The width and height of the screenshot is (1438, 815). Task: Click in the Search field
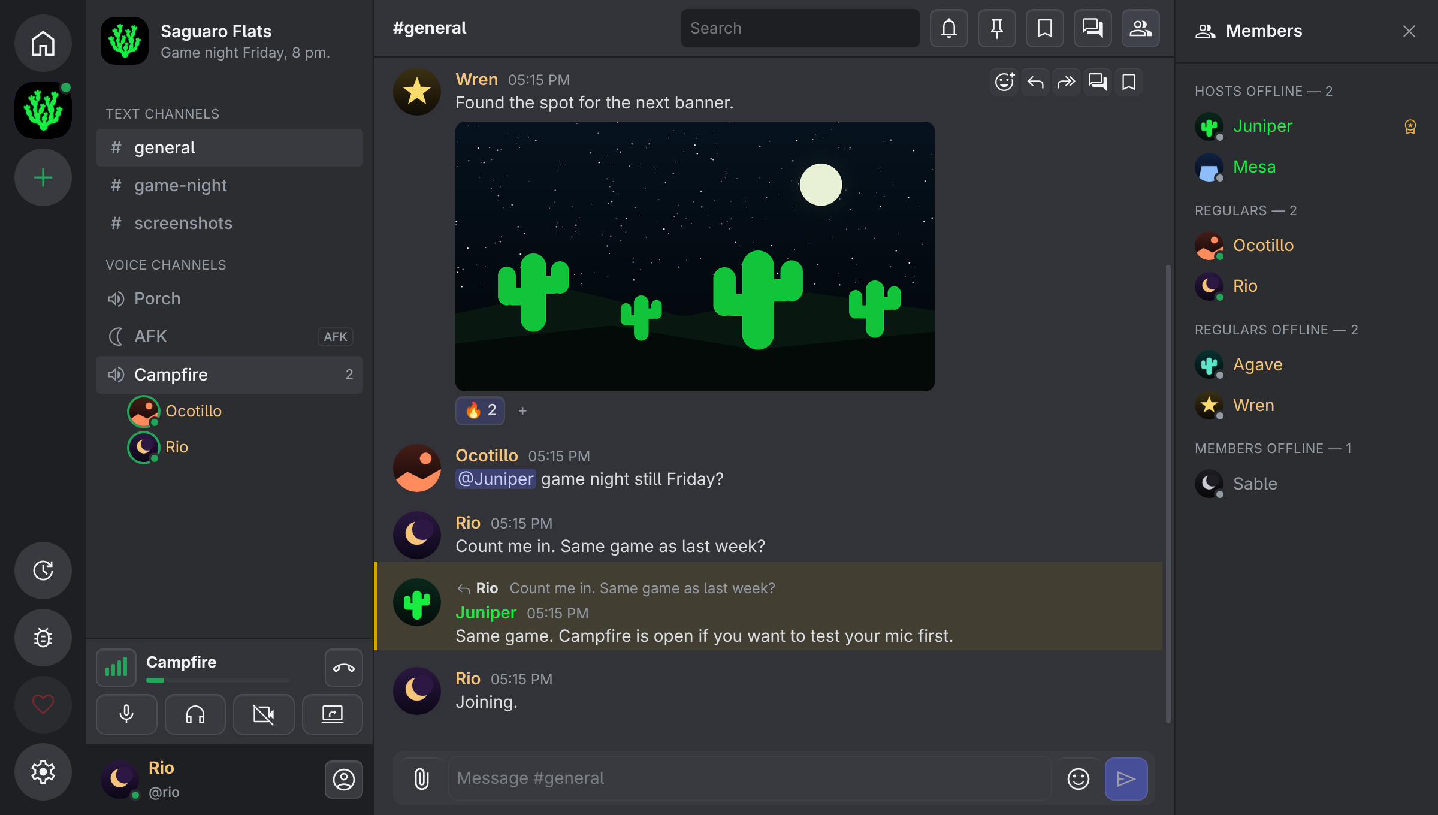(800, 28)
